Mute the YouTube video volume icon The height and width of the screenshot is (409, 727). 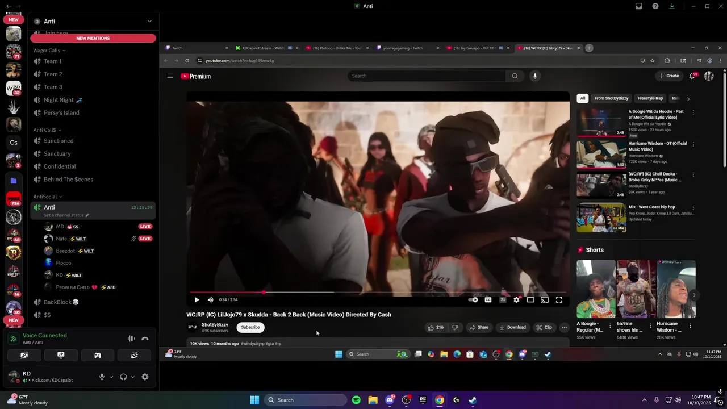(x=210, y=300)
